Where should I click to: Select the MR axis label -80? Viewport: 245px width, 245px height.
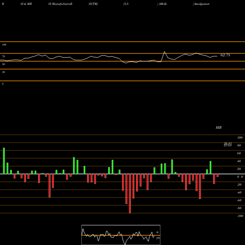click(239, 208)
